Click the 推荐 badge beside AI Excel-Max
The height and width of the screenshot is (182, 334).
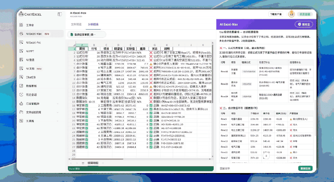pyautogui.click(x=47, y=34)
